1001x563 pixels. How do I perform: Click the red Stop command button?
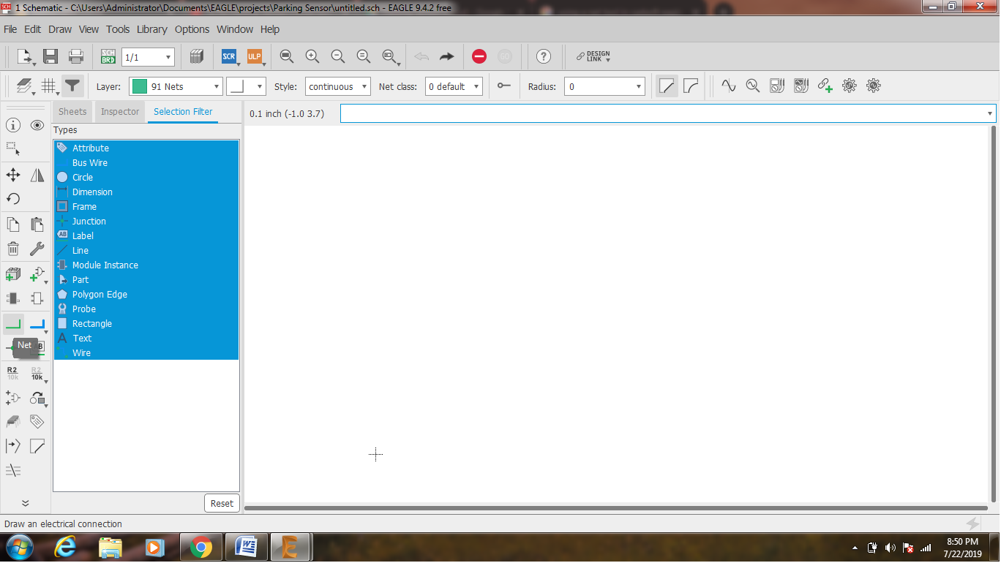[479, 56]
